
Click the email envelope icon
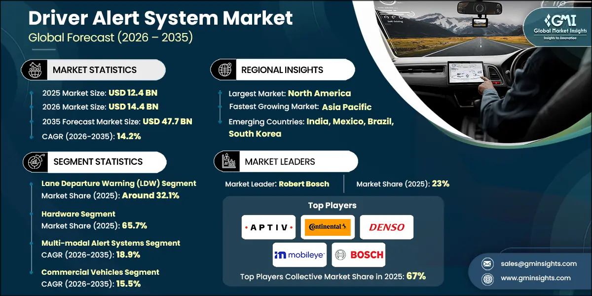pos(487,263)
